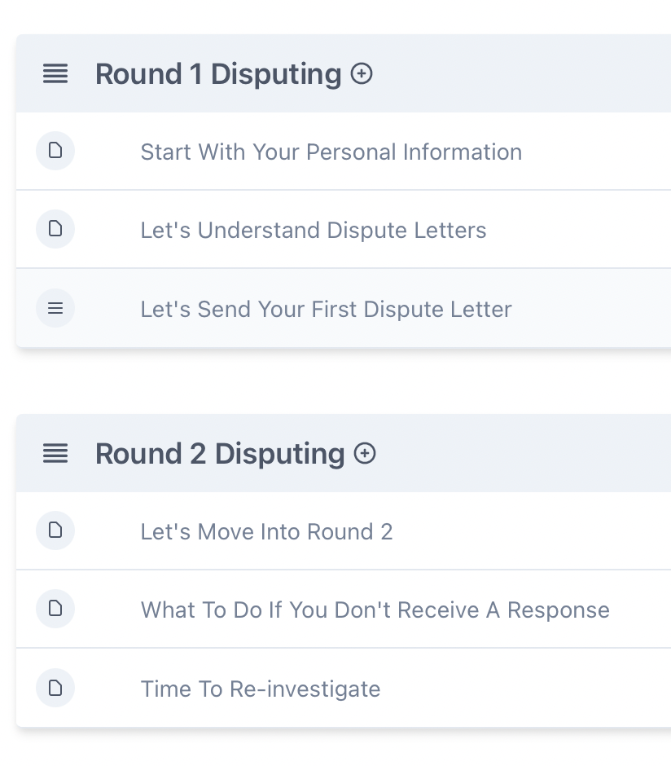Click the Round 1 Disputing drag handle icon
Image resolution: width=671 pixels, height=766 pixels.
pos(55,74)
